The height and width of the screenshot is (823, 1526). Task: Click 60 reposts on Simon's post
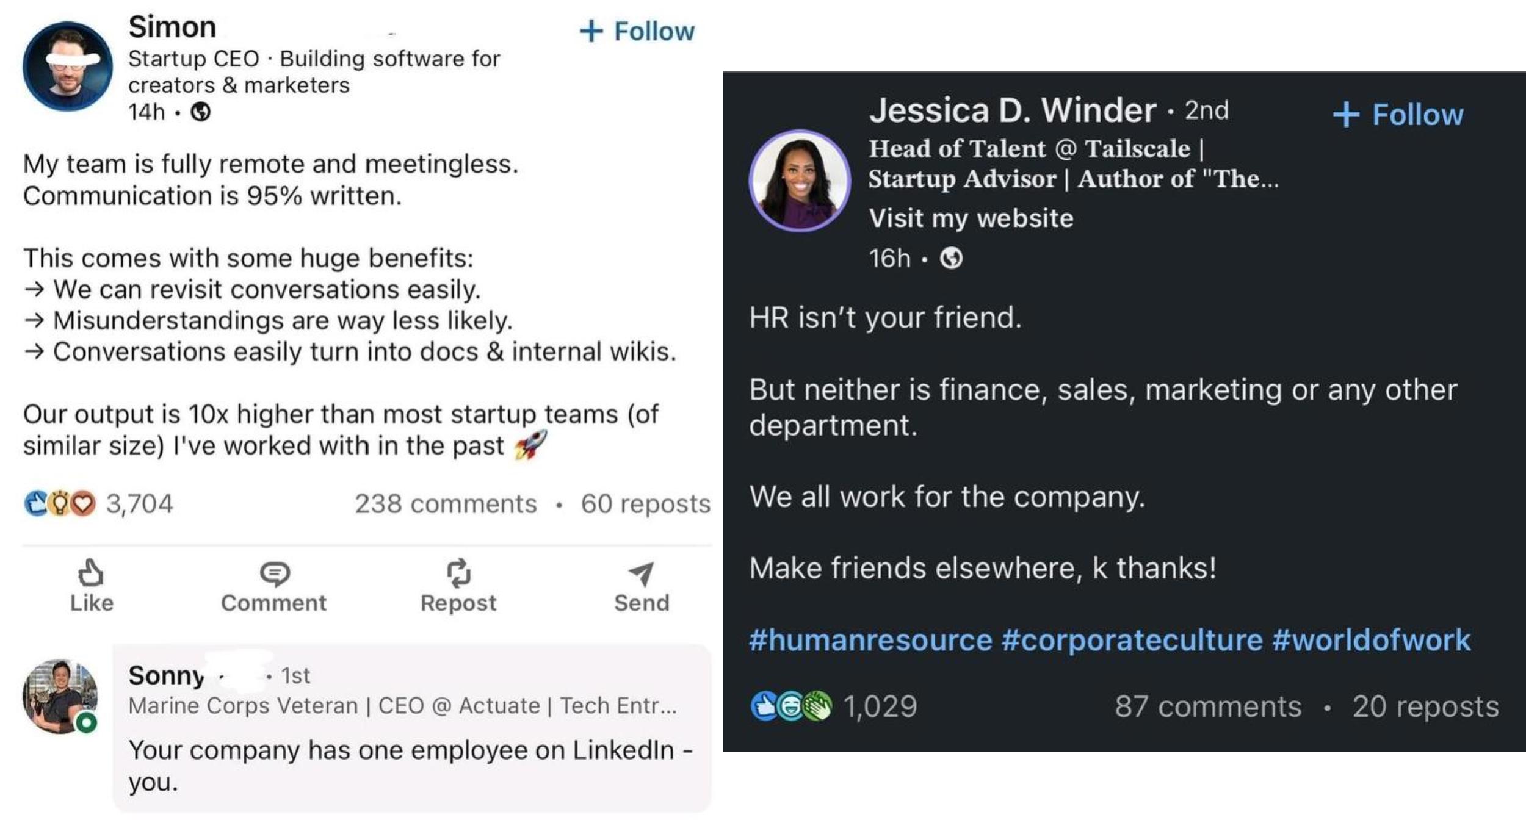coord(647,504)
